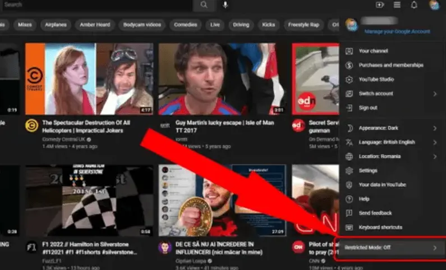The height and width of the screenshot is (270, 446).
Task: Expand Location: Romania chevron
Action: [x=435, y=157]
